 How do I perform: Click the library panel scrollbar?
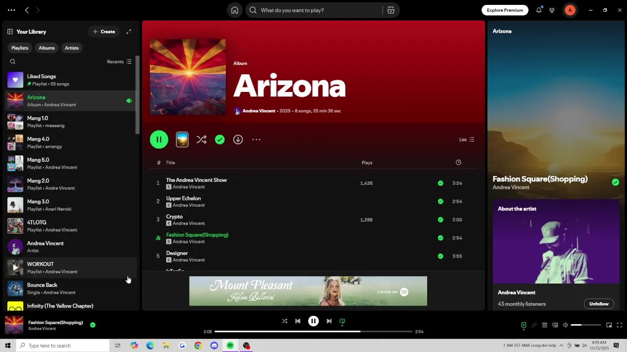138,95
